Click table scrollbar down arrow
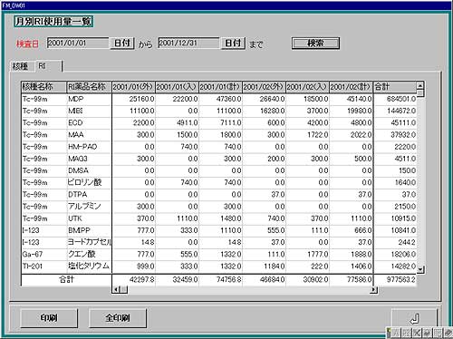 (x=421, y=269)
